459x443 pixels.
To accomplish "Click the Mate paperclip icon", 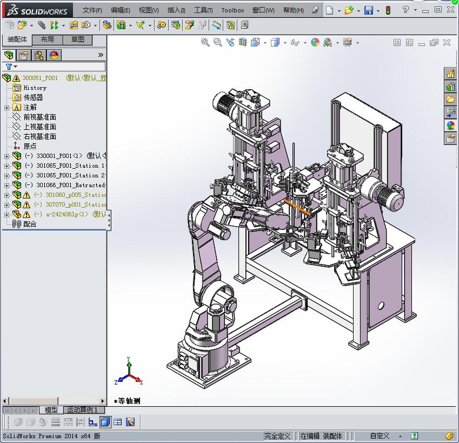I will coord(42,25).
